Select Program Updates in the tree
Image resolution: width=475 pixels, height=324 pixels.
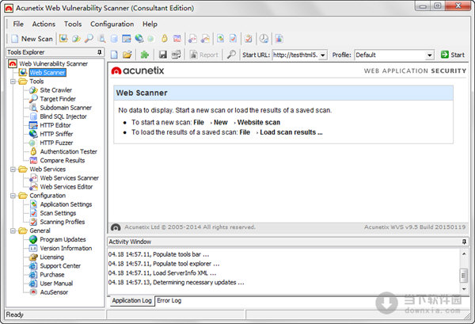coord(63,239)
